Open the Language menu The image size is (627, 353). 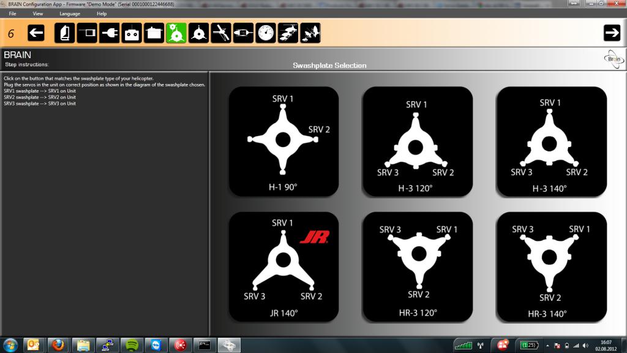click(70, 13)
